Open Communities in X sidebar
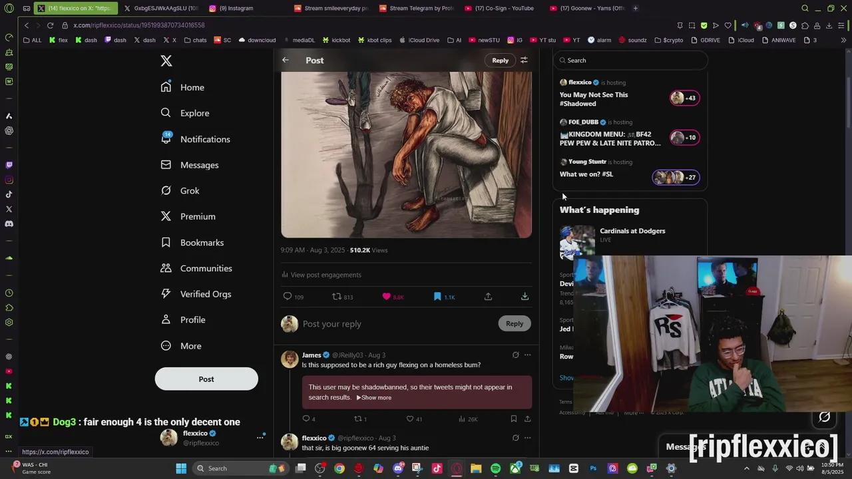 coord(196,268)
